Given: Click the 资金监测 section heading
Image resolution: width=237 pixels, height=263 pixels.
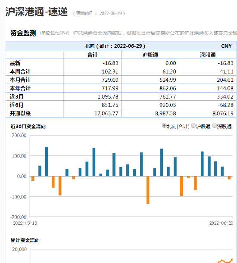Looking at the screenshot, I should point(23,33).
